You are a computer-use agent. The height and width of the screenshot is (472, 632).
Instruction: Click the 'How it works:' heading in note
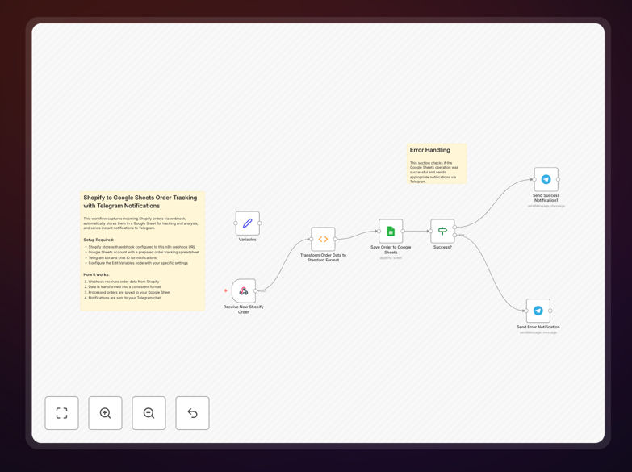click(96, 274)
